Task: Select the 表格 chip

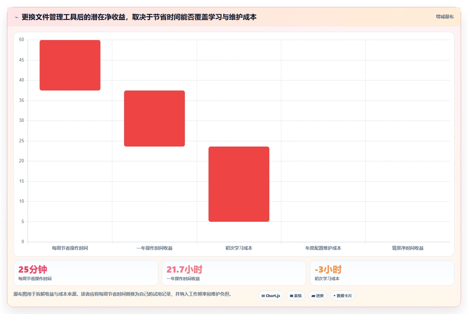Action: 296,296
